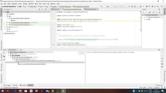Click Build panel hammer rerun icon
This screenshot has height=93, width=166.
(x=4, y=53)
